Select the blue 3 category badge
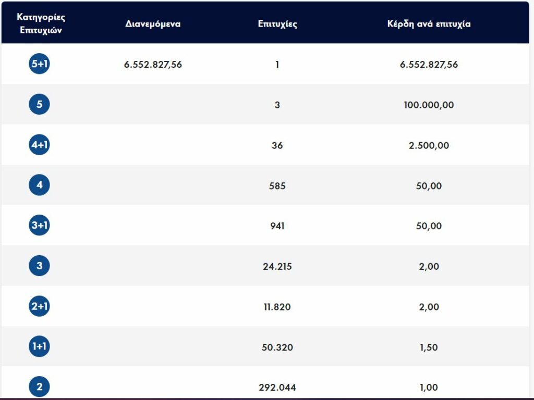Viewport: 534px width, 400px height. pyautogui.click(x=39, y=266)
